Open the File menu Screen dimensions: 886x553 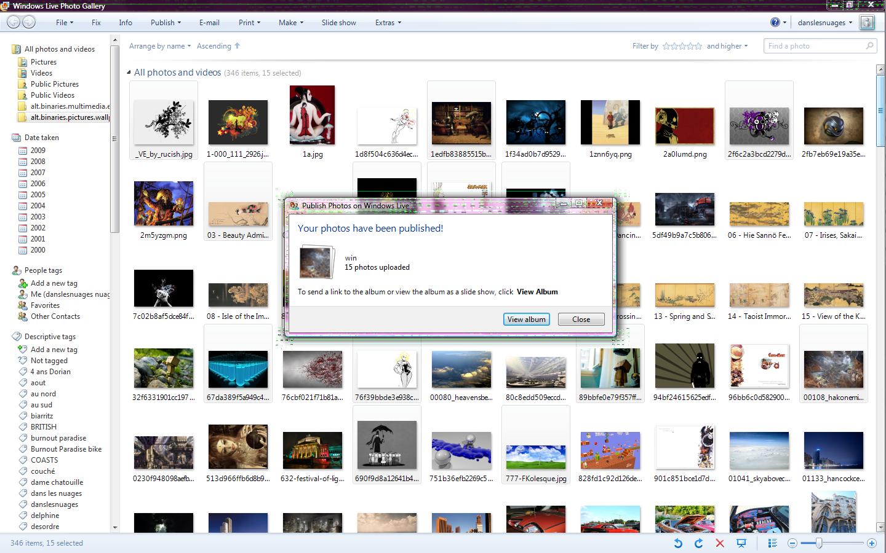point(65,23)
